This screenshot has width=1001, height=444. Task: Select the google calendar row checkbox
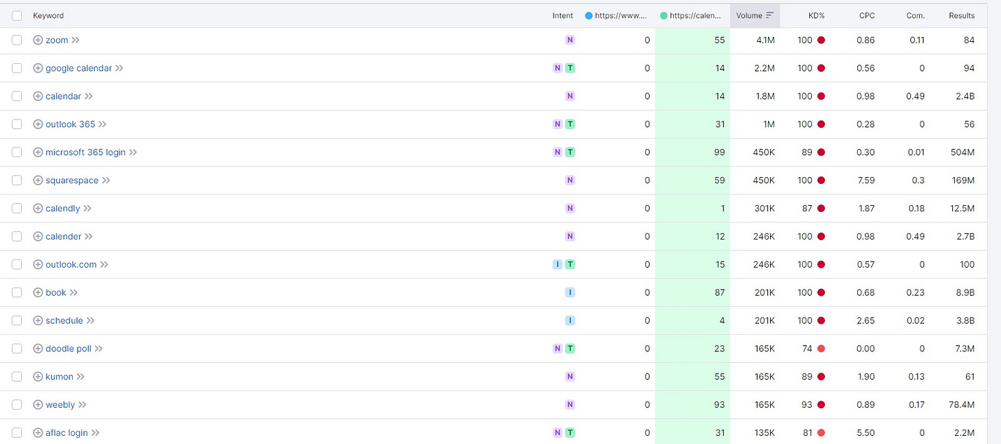17,69
